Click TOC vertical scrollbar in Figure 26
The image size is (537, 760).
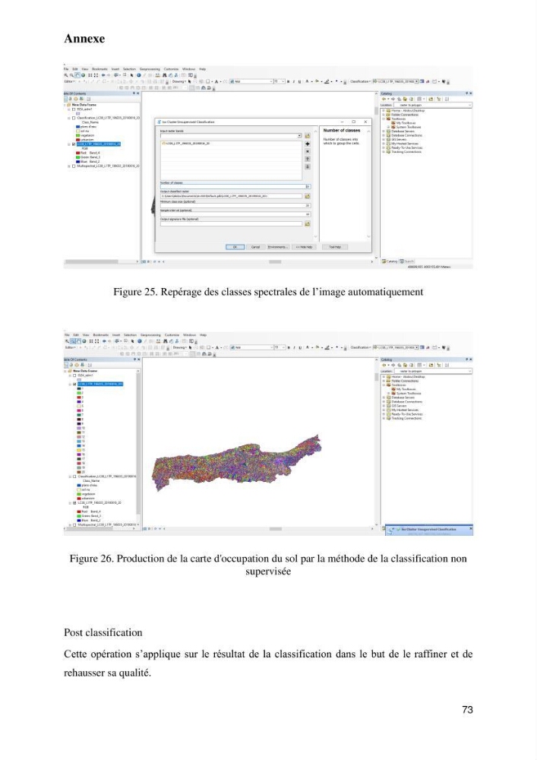(138, 443)
